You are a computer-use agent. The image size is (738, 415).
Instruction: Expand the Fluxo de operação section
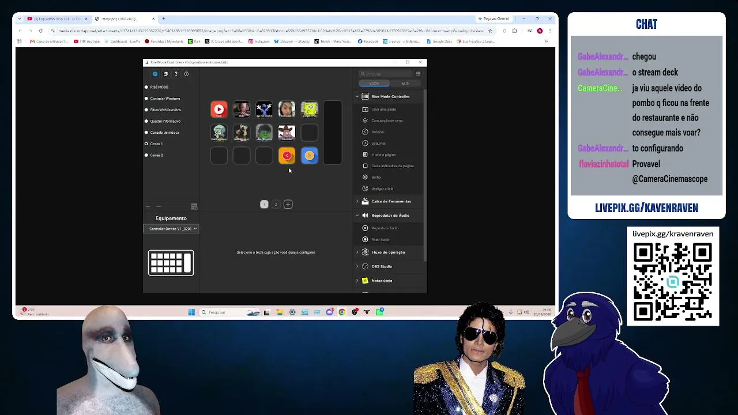(x=357, y=252)
